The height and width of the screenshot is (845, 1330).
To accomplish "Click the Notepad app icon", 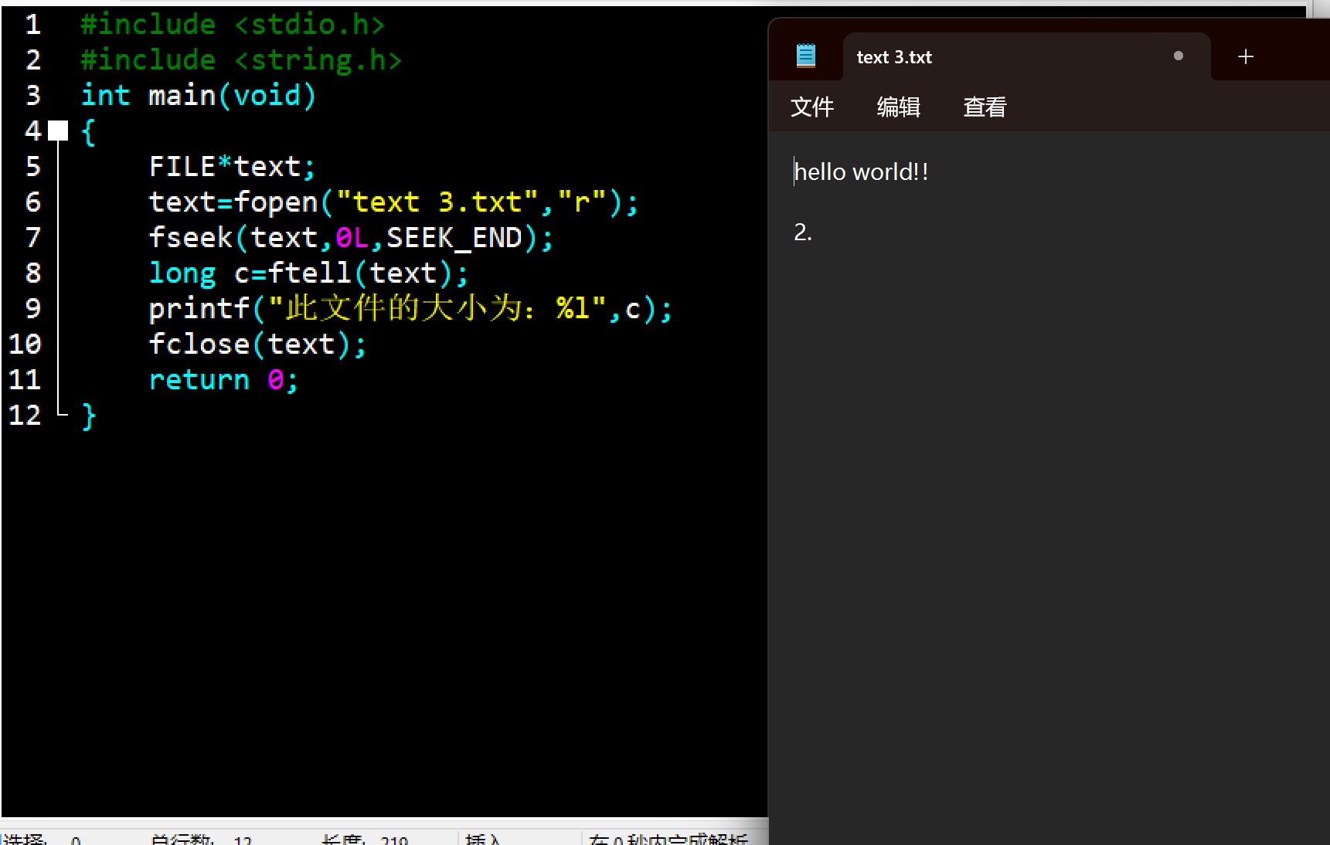I will pos(806,56).
